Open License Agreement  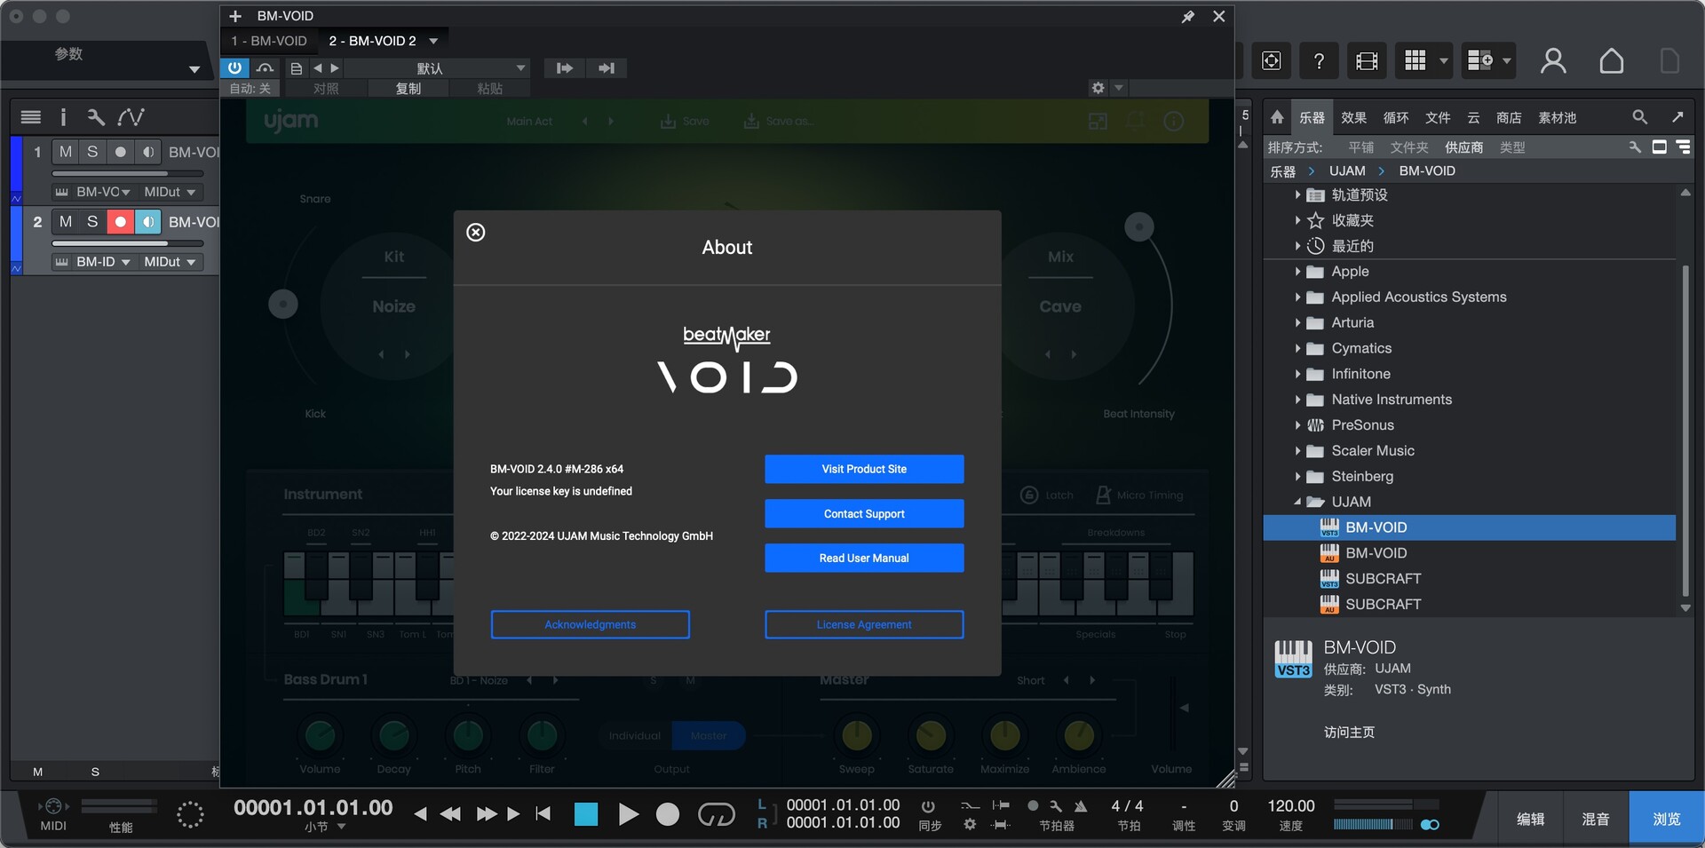(x=864, y=624)
